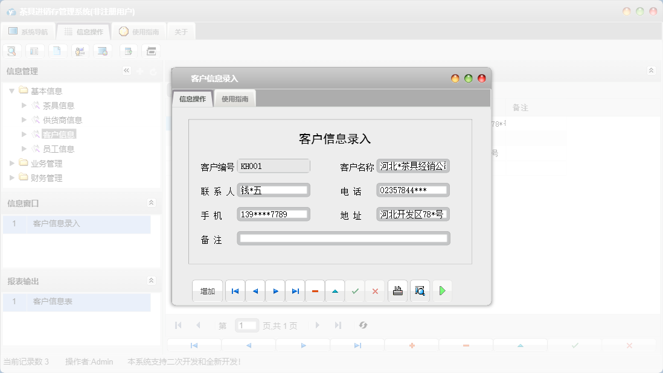Open the 系统导航 ribbon tab
Screen dimensions: 663x373
(x=28, y=31)
